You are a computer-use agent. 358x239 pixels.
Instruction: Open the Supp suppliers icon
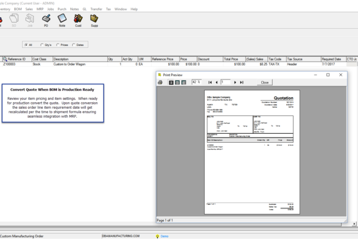[x=94, y=20]
